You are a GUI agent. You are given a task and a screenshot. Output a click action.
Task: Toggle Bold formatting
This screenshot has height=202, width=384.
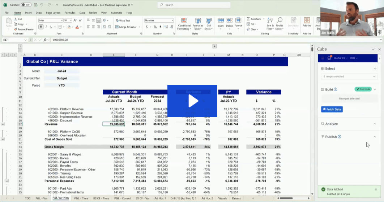tap(41, 27)
